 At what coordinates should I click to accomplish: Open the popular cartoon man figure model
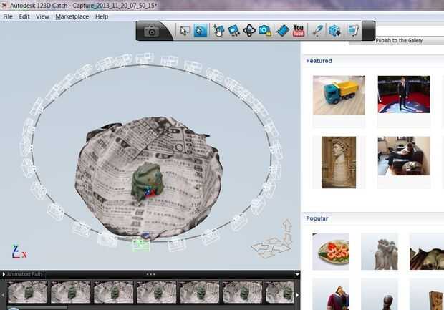(331, 294)
